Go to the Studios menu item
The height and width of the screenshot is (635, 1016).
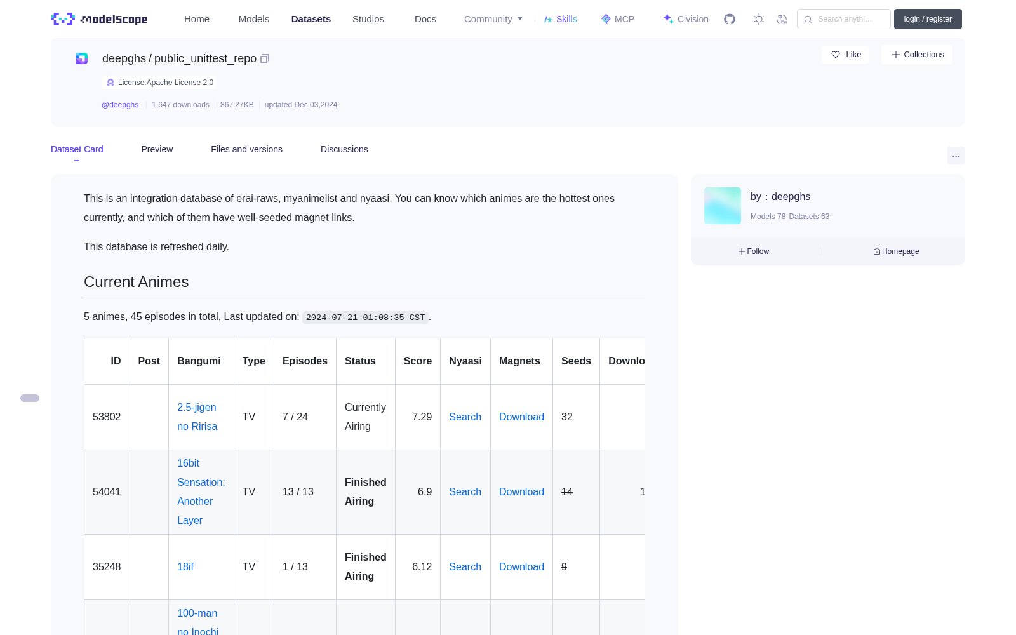(368, 19)
